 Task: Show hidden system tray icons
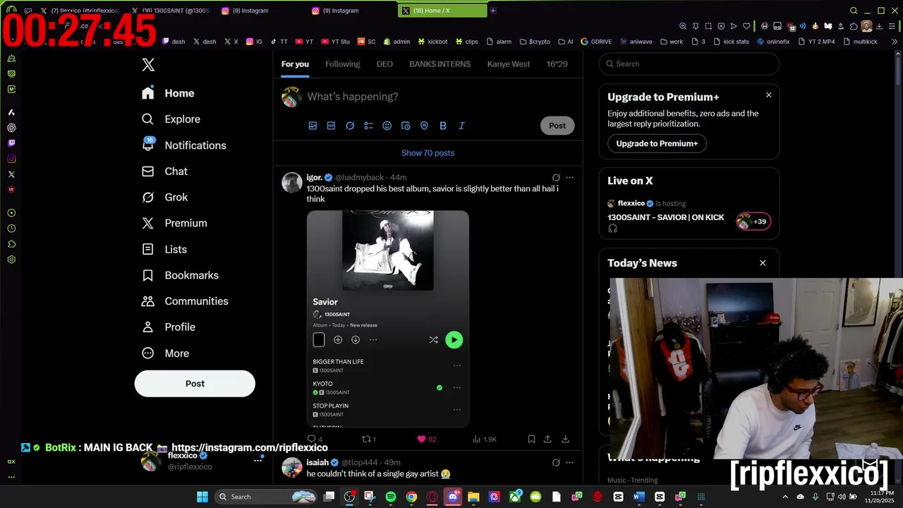[x=784, y=497]
